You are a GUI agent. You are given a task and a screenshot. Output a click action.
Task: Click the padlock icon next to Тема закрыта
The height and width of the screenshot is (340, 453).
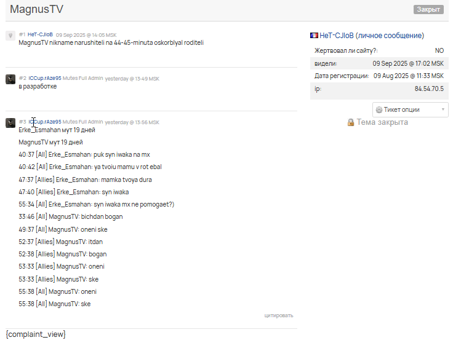tap(351, 122)
